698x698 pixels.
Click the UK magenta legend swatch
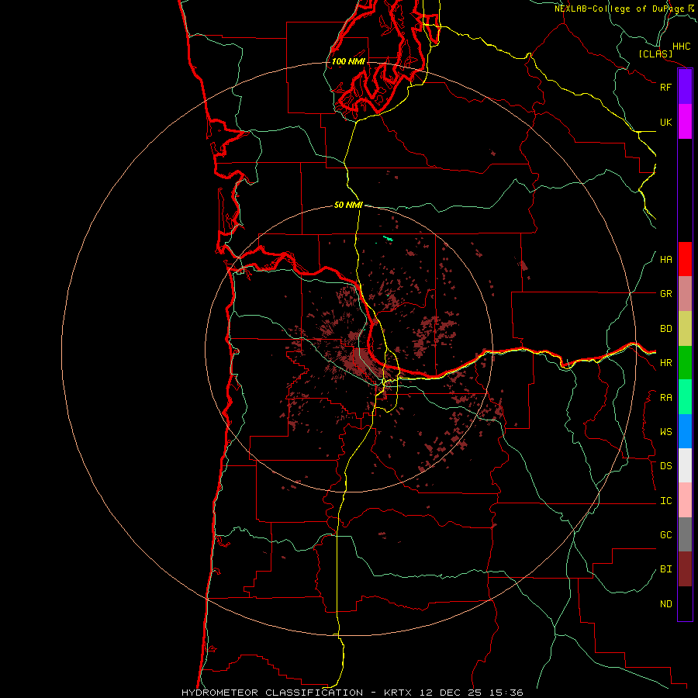coord(685,122)
